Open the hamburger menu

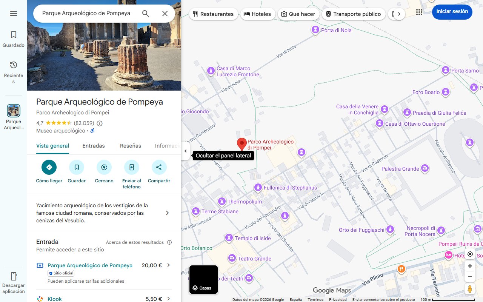pos(14,13)
